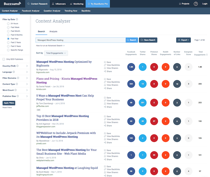Image resolution: width=210 pixels, height=177 pixels.
Task: Select the Past 5 Years date filter
Action: point(8,46)
